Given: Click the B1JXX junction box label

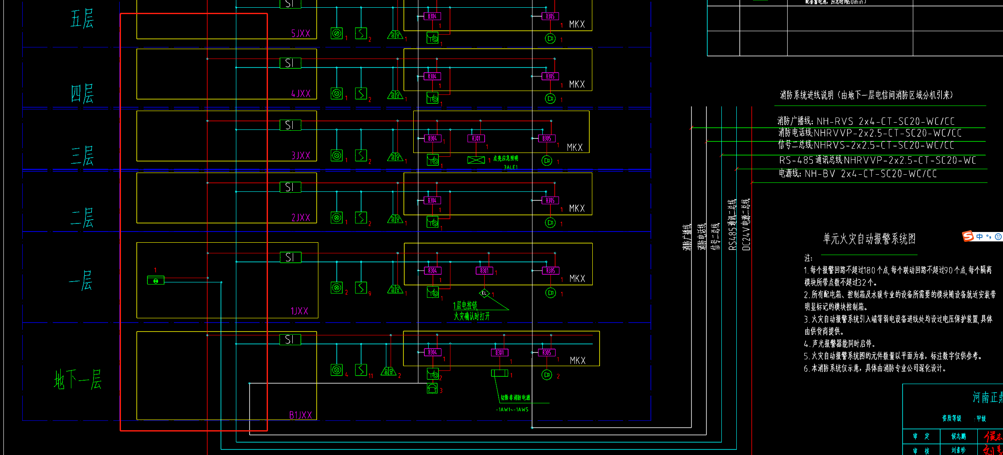Looking at the screenshot, I should pyautogui.click(x=301, y=415).
